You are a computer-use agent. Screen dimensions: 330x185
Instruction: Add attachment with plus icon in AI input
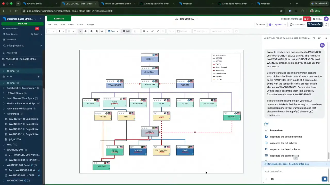click(267, 179)
